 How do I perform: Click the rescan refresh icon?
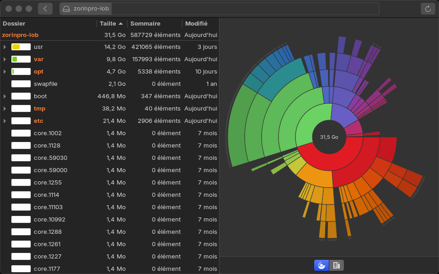coord(428,9)
